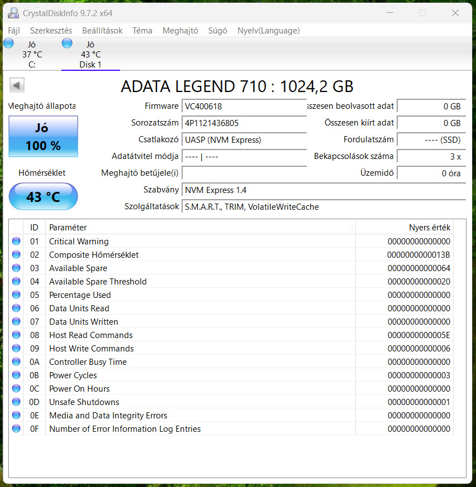Click status dot for Host Read Commands row
The image size is (476, 487).
pyautogui.click(x=16, y=335)
